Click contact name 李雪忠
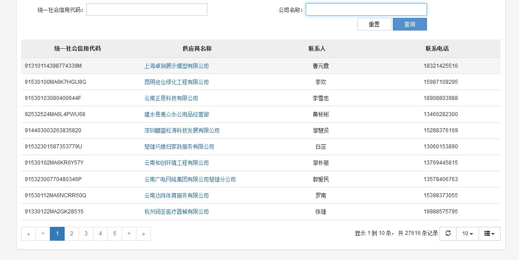Screen dimensions: 519x260 click(321, 99)
